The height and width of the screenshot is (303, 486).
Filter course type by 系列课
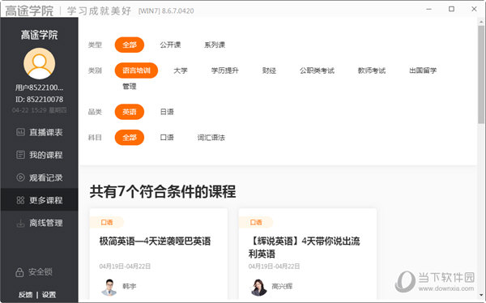tap(215, 45)
